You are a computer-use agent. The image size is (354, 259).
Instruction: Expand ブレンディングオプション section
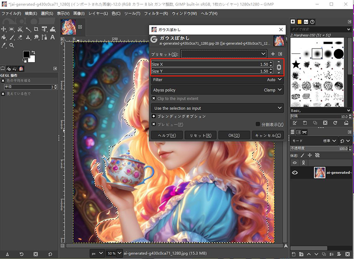[x=154, y=116]
